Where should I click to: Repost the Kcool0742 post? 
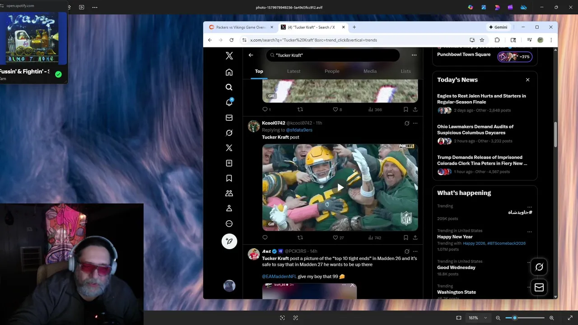[x=300, y=237]
